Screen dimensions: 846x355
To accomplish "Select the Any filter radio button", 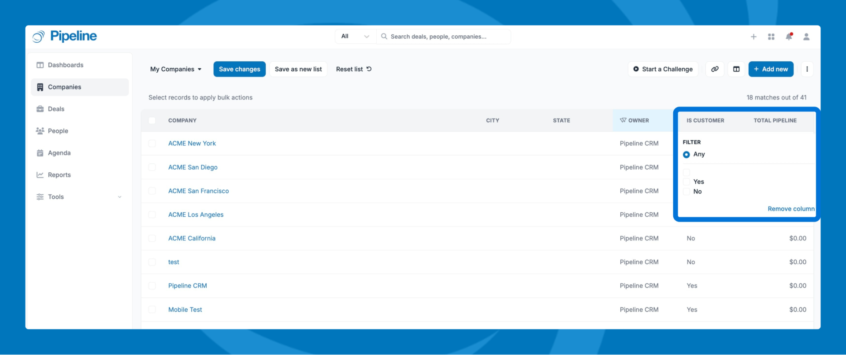I will 686,155.
